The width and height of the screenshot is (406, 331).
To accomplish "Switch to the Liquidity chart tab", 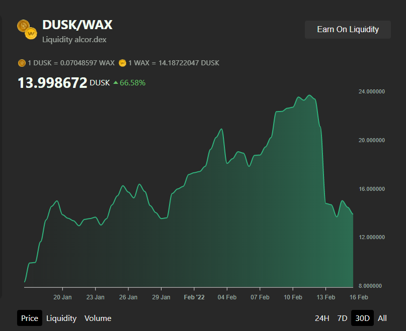I will [61, 318].
